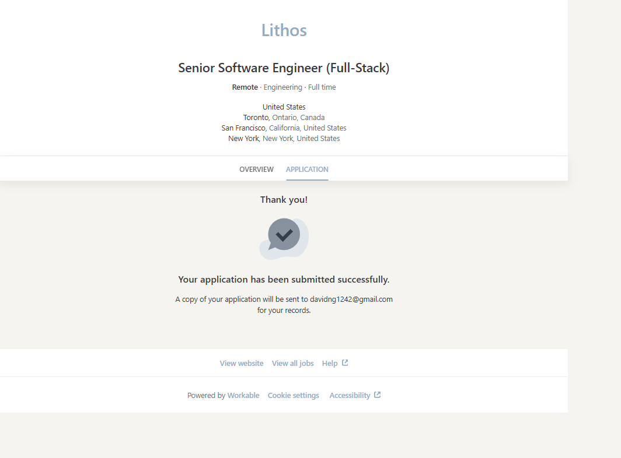Visit the Workable link
The height and width of the screenshot is (458, 621).
243,396
